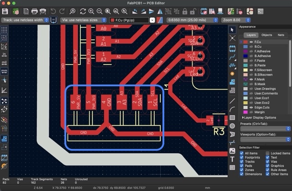
Task: Uncheck the Vias selection filter
Action: pos(267,162)
